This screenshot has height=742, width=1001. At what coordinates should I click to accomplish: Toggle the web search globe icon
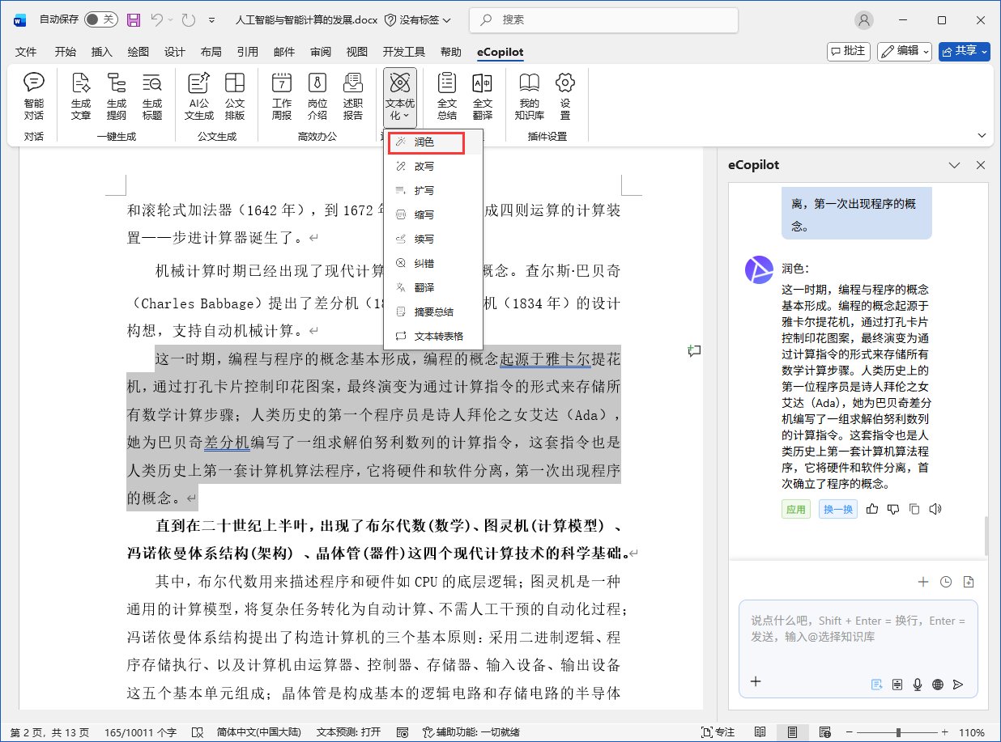pos(938,684)
